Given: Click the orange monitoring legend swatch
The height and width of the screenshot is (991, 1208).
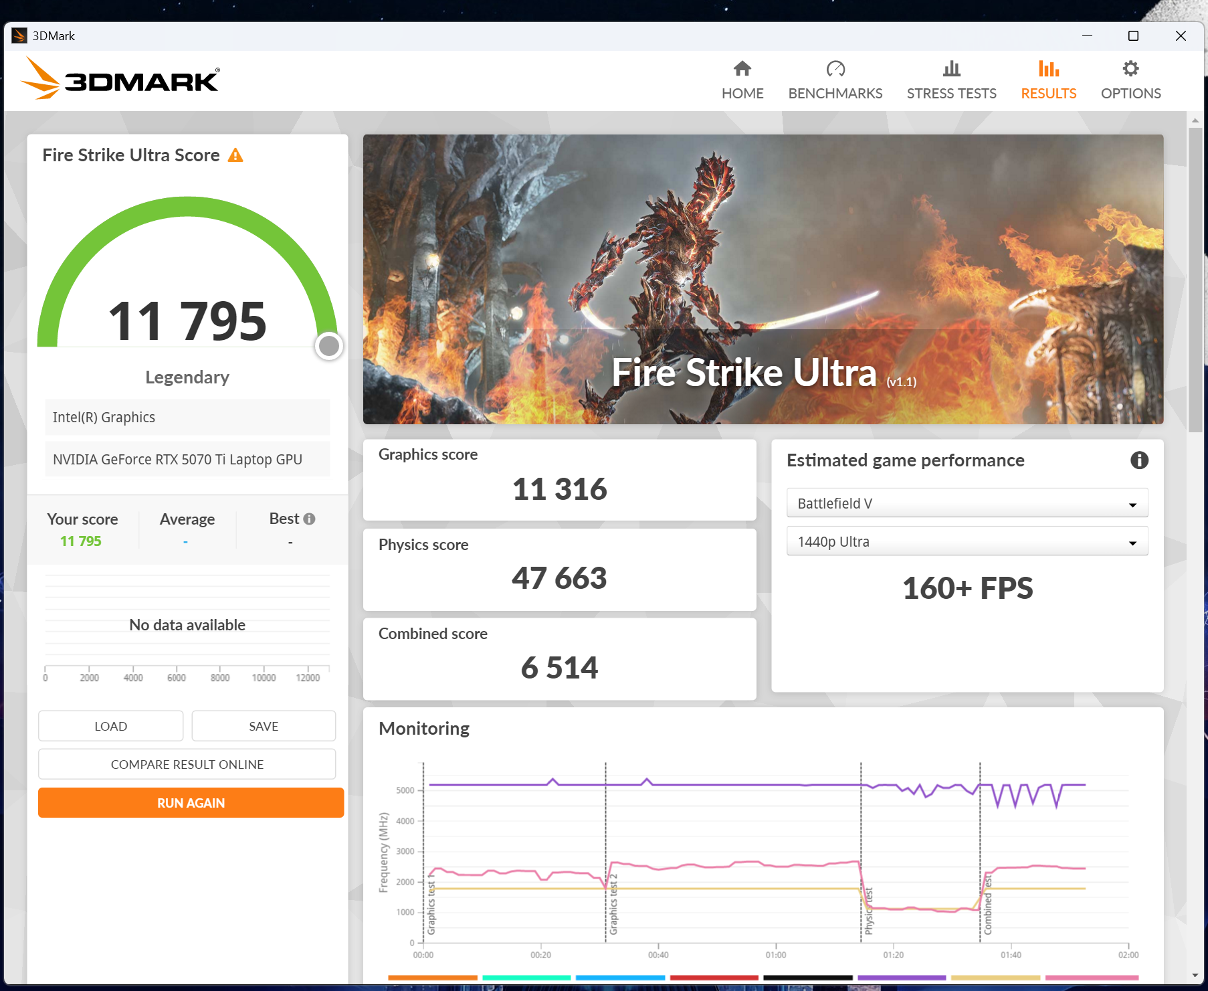Looking at the screenshot, I should (x=433, y=978).
